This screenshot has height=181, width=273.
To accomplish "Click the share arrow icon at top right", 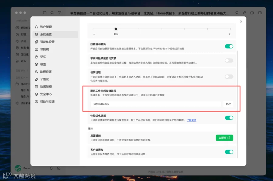I will [x=244, y=13].
